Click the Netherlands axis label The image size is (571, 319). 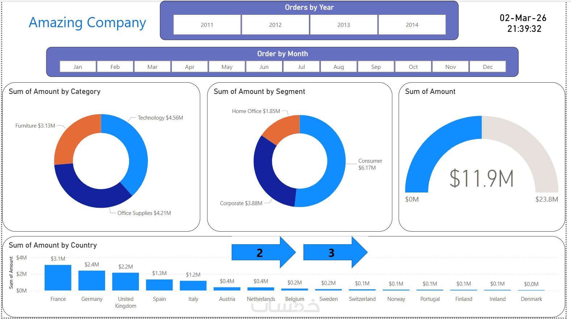261,299
